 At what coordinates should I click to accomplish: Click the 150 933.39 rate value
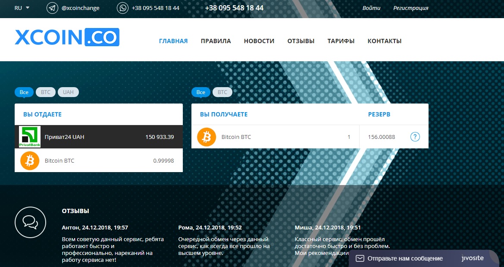coord(160,137)
